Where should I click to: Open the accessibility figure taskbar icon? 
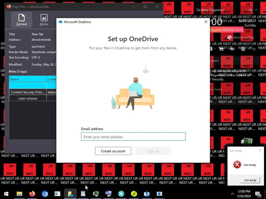[x=121, y=194]
